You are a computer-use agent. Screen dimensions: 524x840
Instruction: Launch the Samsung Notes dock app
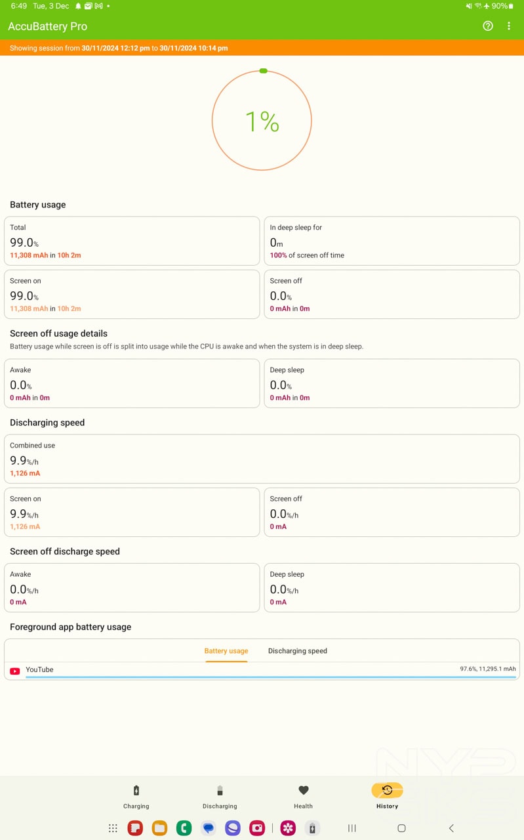point(135,828)
